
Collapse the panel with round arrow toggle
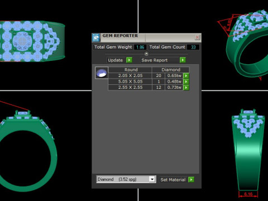click(146, 54)
